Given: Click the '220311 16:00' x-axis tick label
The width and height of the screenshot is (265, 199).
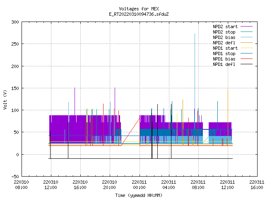Looking at the screenshot, I should 257,185.
